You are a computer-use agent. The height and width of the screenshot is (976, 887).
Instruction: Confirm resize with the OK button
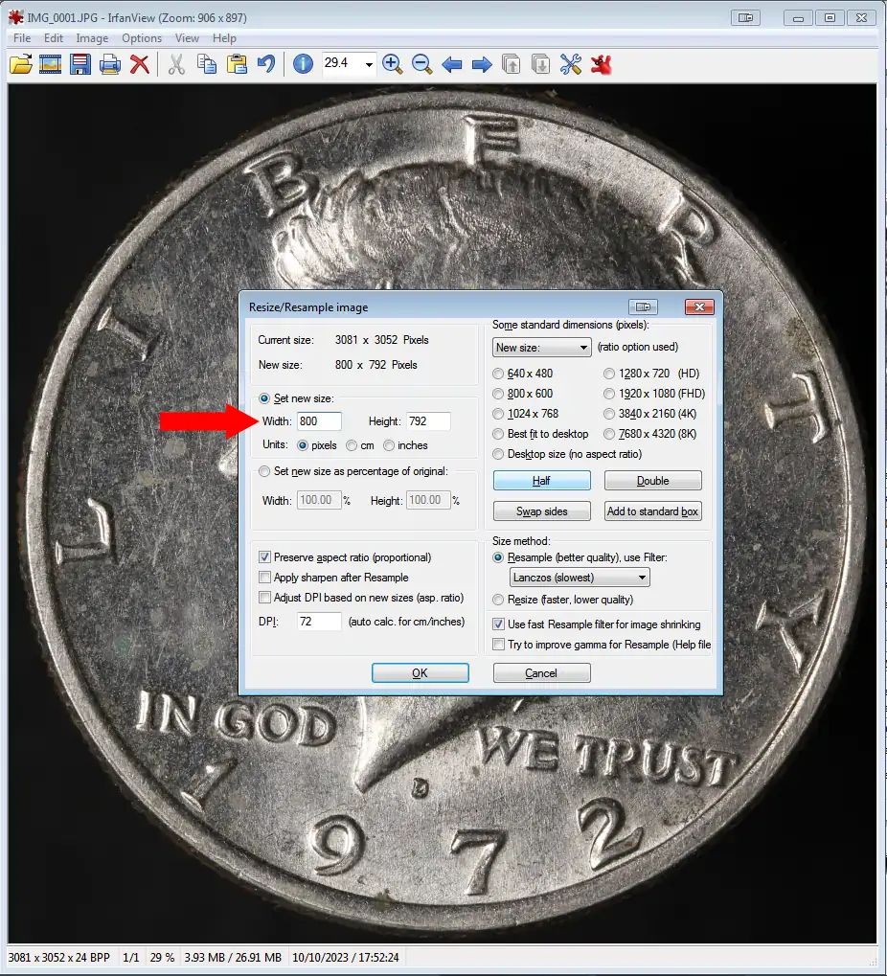421,673
